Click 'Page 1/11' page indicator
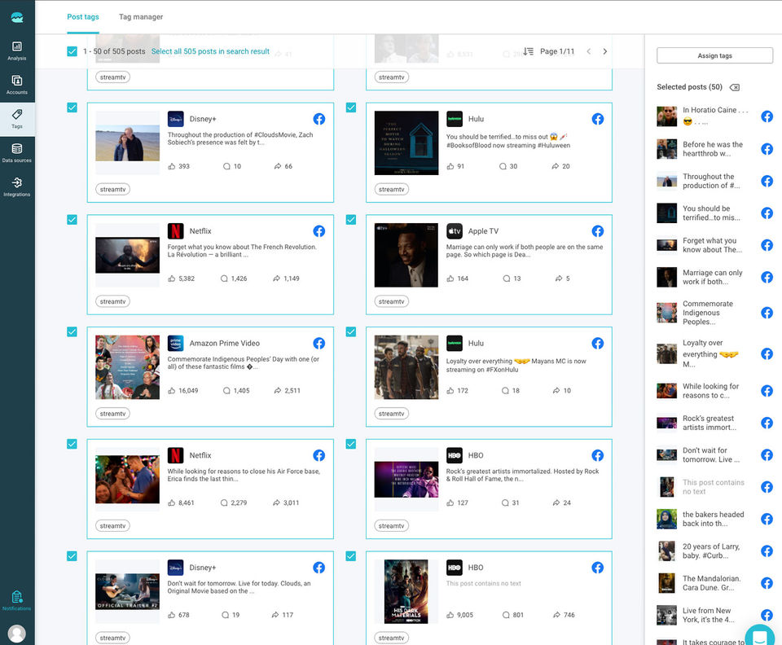Image resolution: width=782 pixels, height=645 pixels. tap(557, 51)
